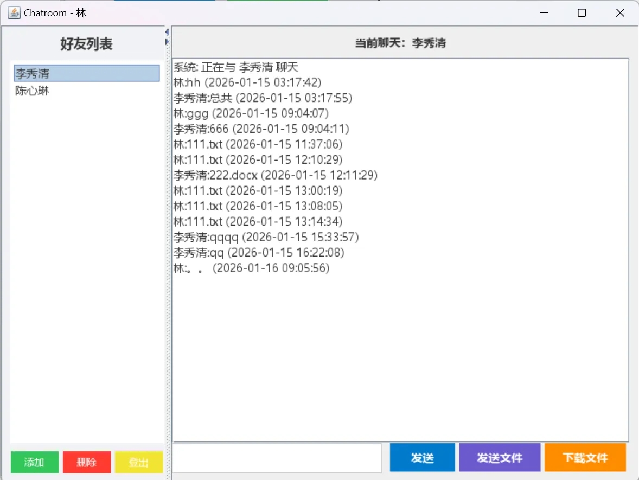Click the system message 正在与 李秀清 聊天
This screenshot has height=480, width=639.
[x=235, y=67]
